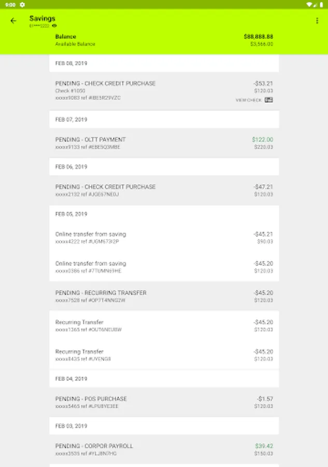328x467 pixels.
Task: Open the PENDING - RECURRING TRANSFER entry
Action: click(164, 296)
